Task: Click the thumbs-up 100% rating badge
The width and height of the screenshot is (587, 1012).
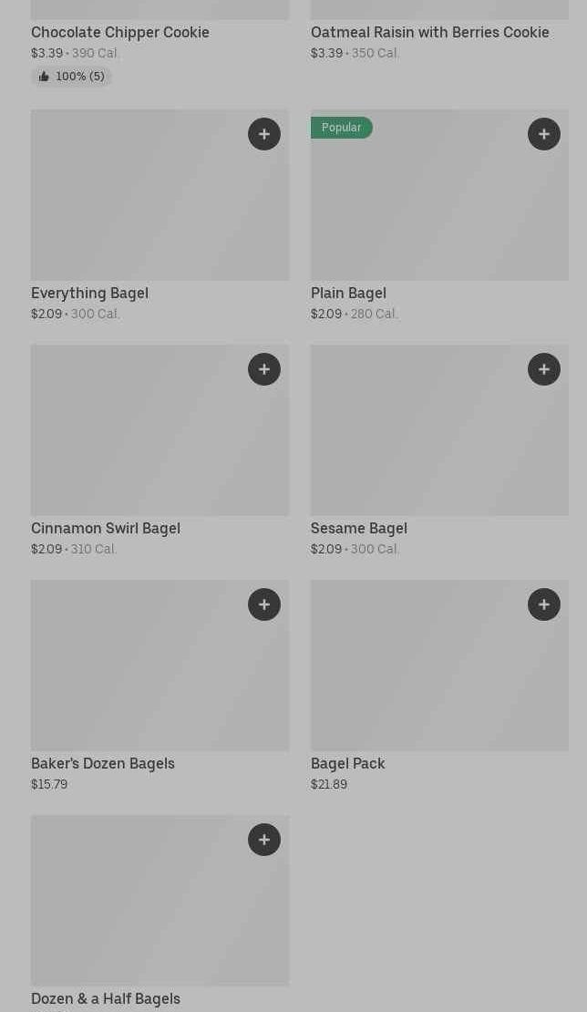Action: click(x=71, y=77)
